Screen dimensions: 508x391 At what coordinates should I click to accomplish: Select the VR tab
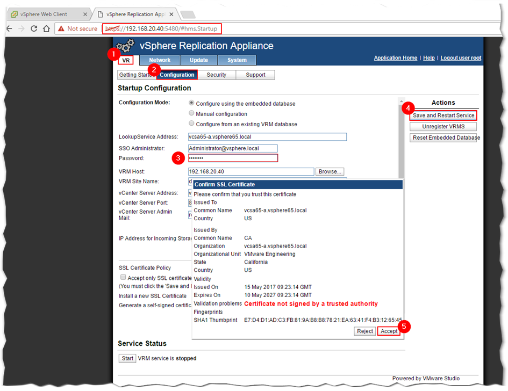coord(126,60)
